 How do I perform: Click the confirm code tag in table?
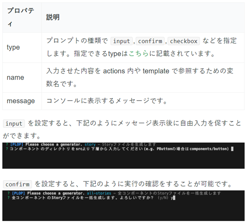pyautogui.click(x=150, y=41)
